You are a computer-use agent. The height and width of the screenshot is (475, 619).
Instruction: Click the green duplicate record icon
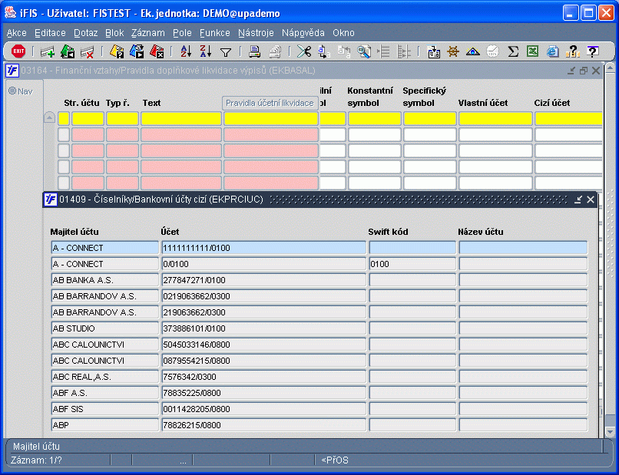68,51
